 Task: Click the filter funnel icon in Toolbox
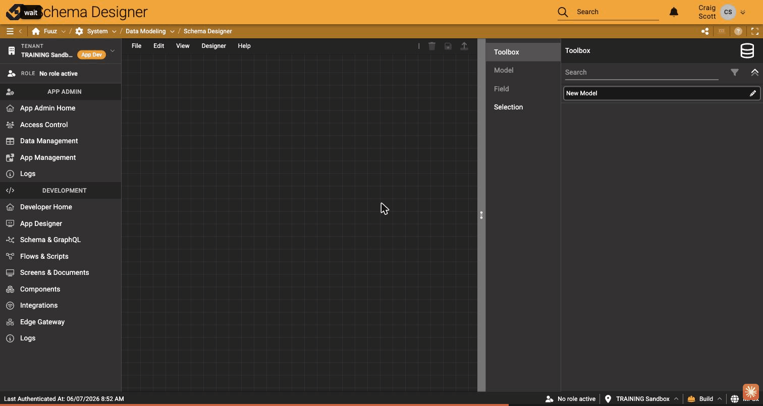click(x=735, y=73)
